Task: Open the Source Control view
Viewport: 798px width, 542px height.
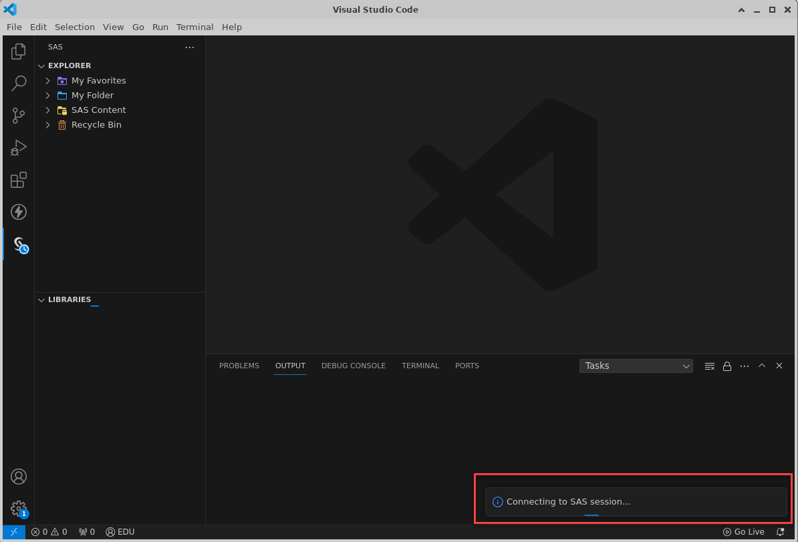Action: [x=18, y=116]
